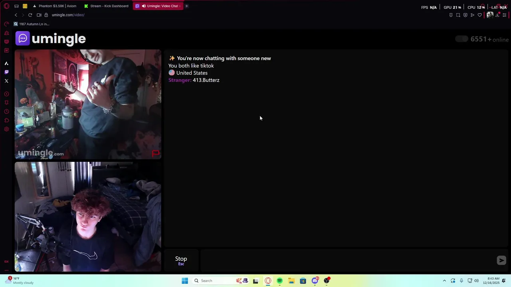Reload the Umingle page

coord(30,15)
